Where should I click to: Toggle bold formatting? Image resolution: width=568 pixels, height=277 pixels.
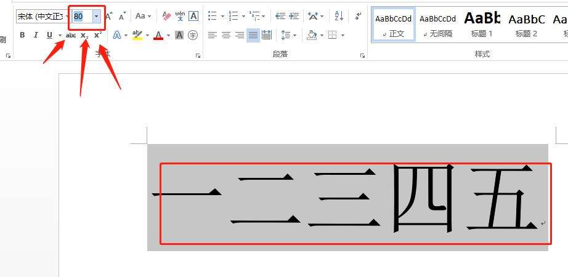[x=22, y=35]
